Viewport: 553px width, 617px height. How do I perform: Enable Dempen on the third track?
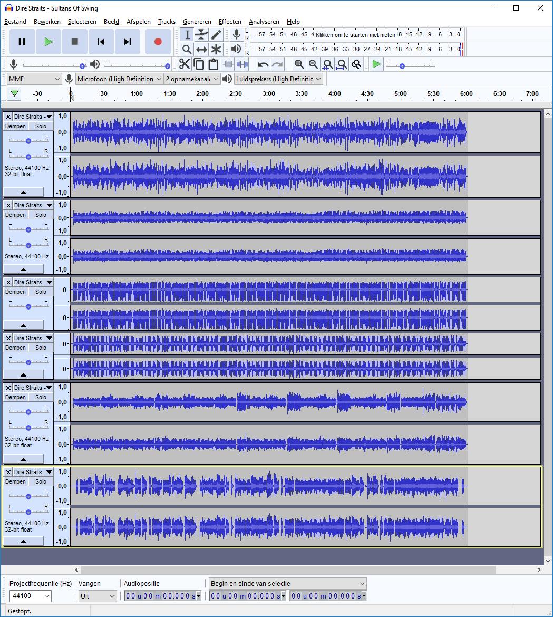click(x=15, y=292)
